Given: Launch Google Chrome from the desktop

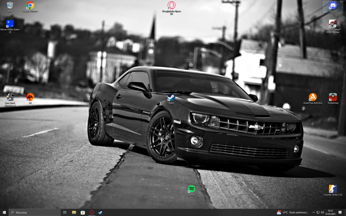Looking at the screenshot, I should tap(30, 7).
